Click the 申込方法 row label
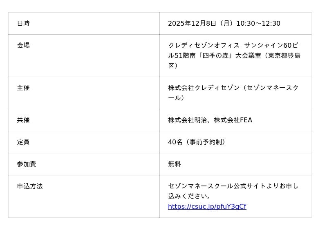This screenshot has width=327, height=230. (x=30, y=186)
